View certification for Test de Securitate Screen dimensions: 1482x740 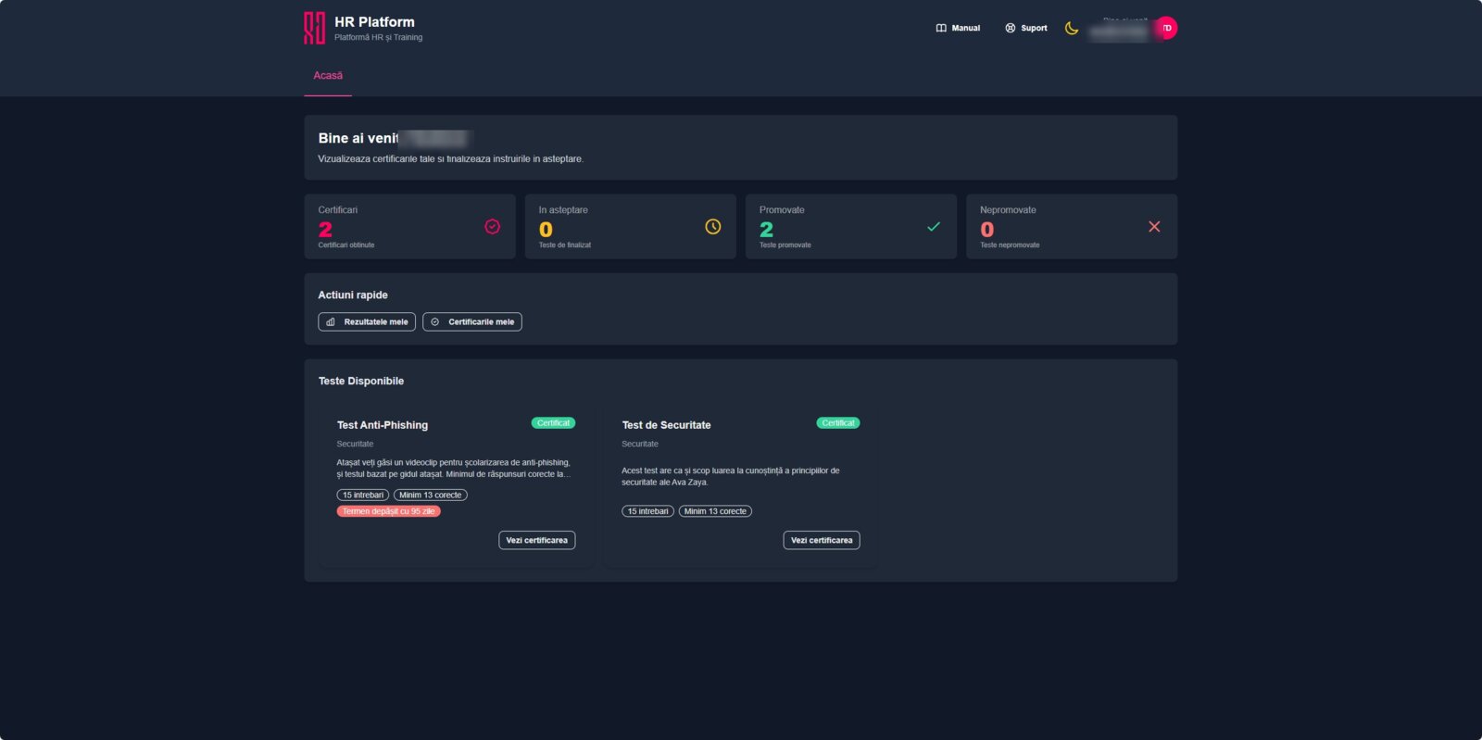coord(822,540)
